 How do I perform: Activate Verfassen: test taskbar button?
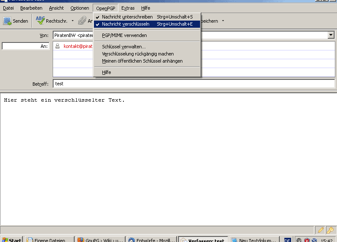pos(203,239)
